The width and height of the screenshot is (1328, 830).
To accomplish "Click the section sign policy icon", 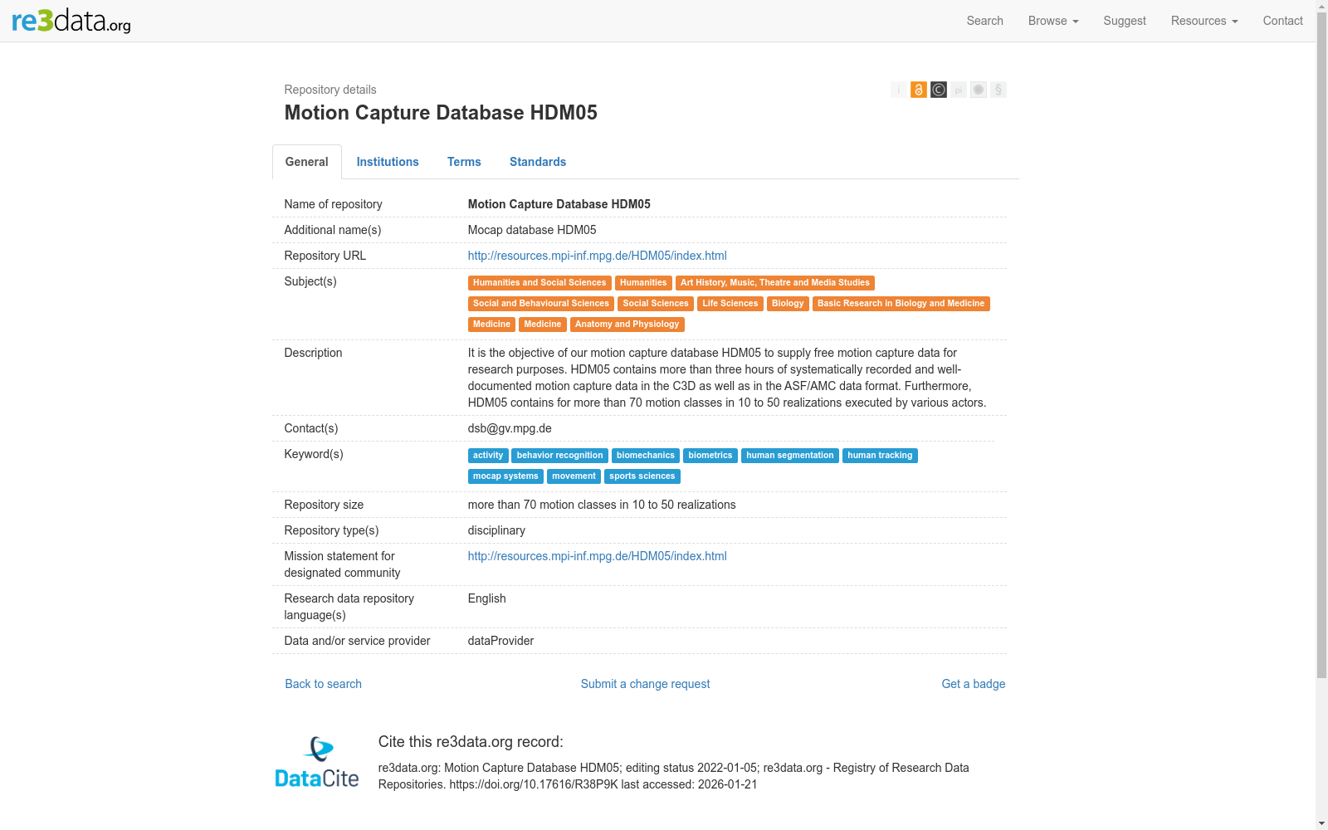I will click(x=998, y=90).
